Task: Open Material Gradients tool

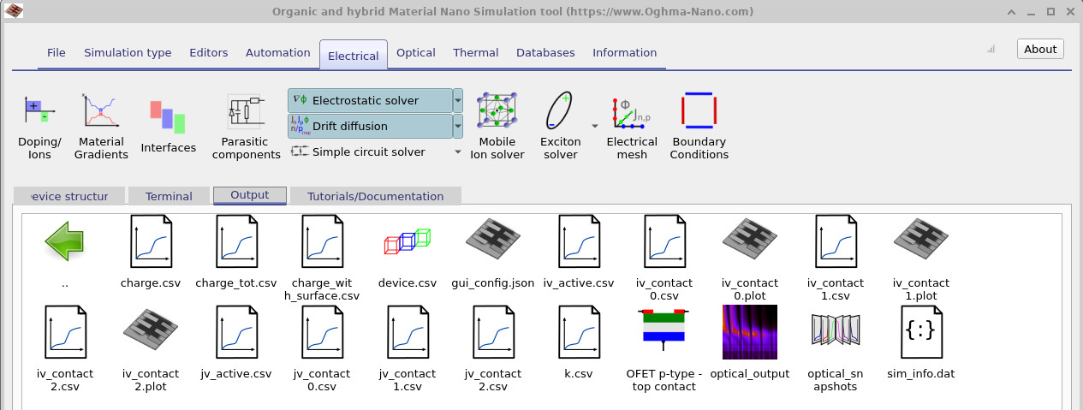Action: coord(101,127)
